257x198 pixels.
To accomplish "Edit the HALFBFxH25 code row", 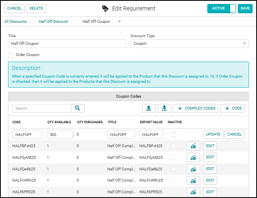I will pos(210,146).
